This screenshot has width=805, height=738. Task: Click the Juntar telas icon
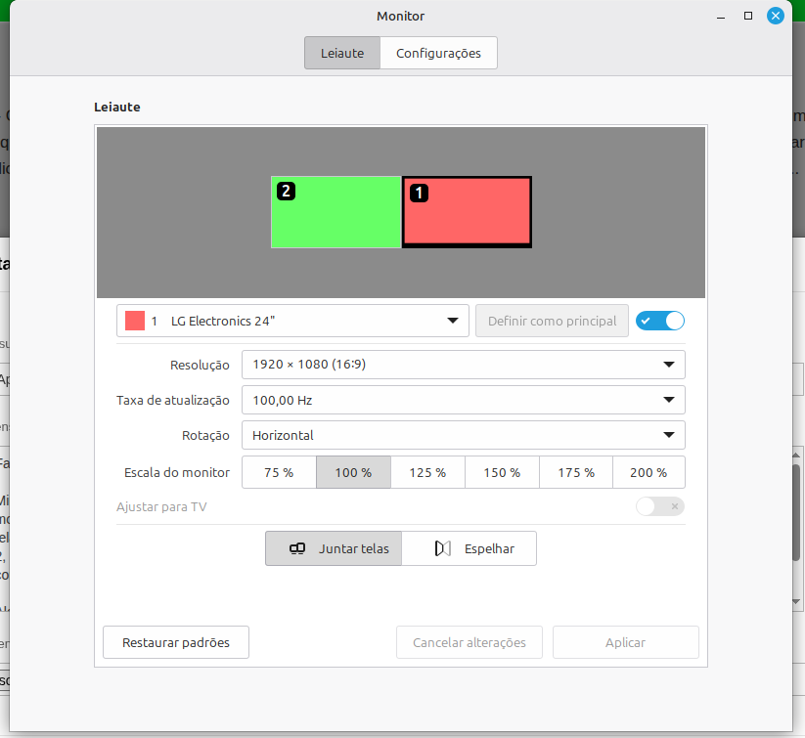tap(298, 549)
